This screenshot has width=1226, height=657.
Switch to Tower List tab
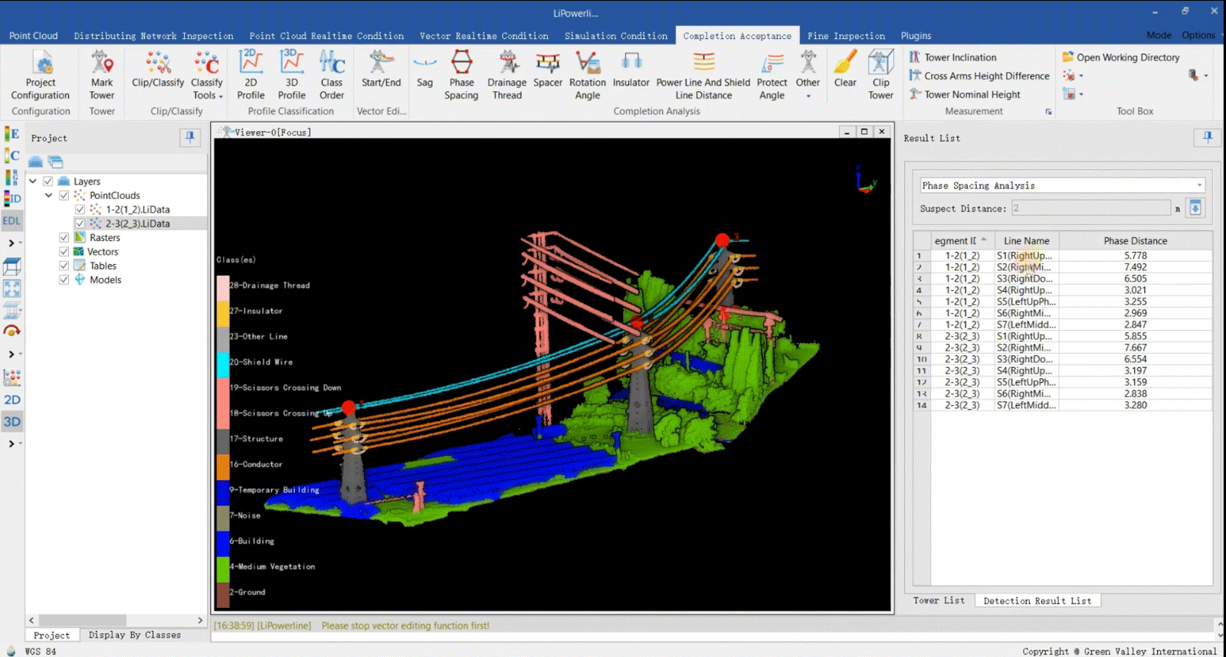(939, 600)
